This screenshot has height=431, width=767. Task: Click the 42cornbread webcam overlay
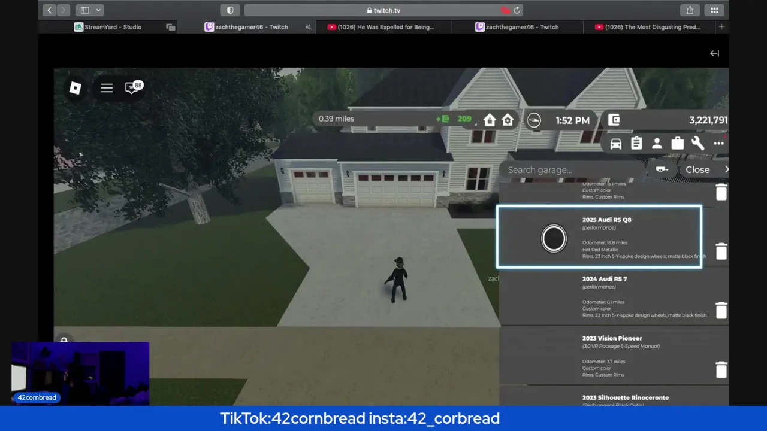point(80,374)
